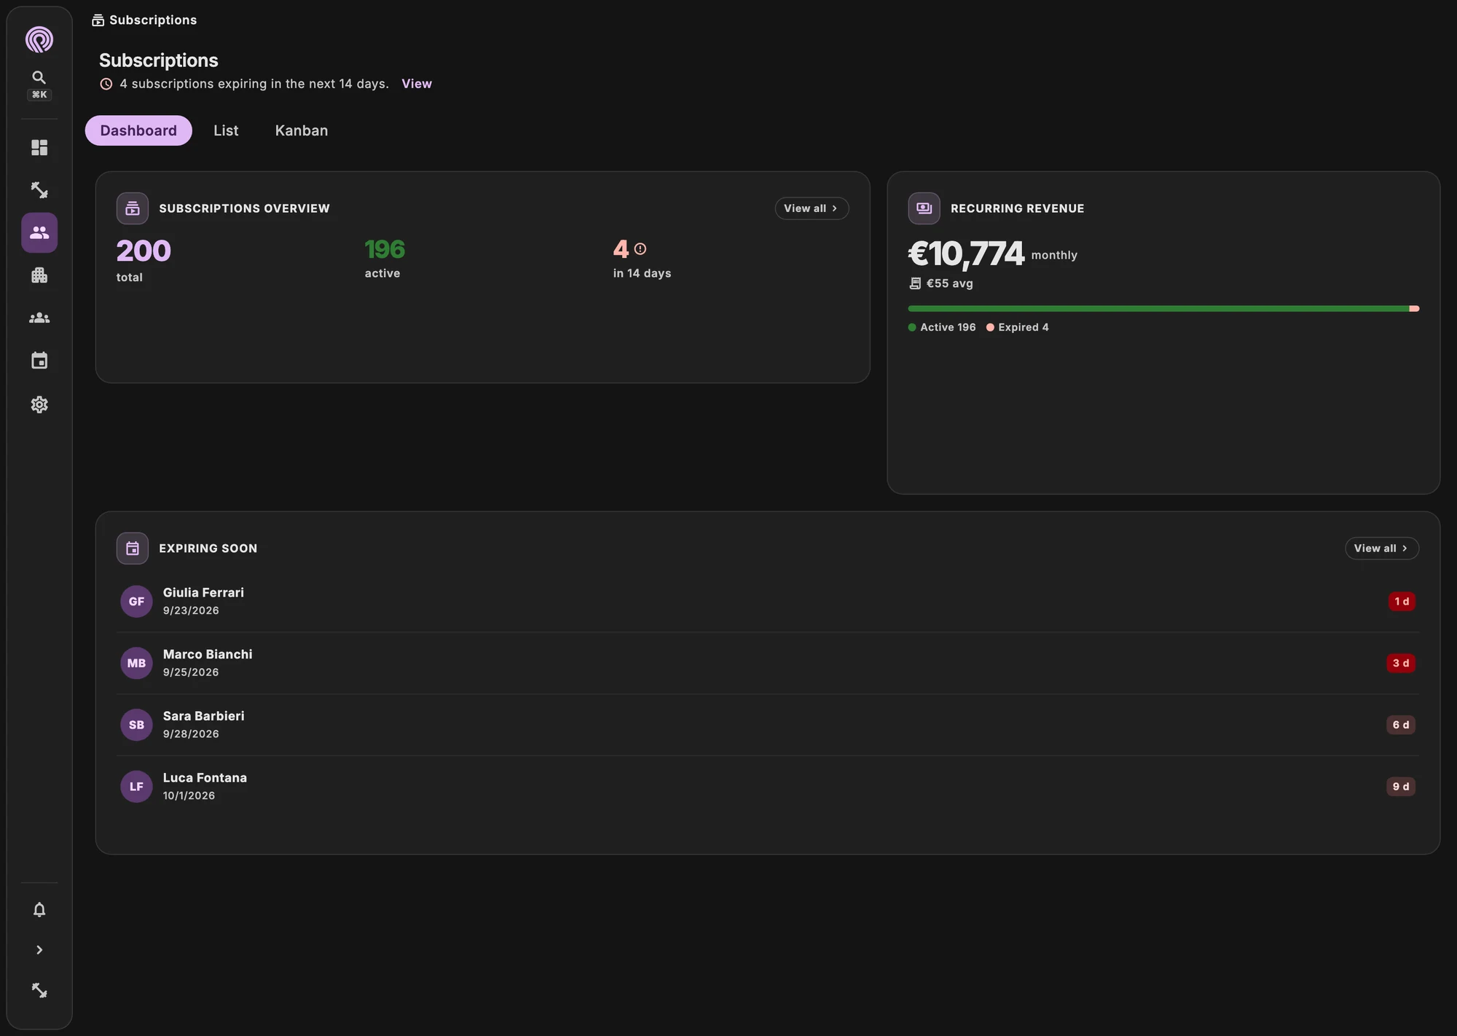This screenshot has width=1457, height=1036.
Task: Open the groups icon in sidebar
Action: click(39, 318)
